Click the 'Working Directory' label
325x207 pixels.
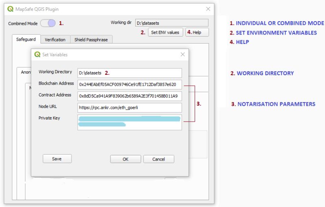(55, 72)
